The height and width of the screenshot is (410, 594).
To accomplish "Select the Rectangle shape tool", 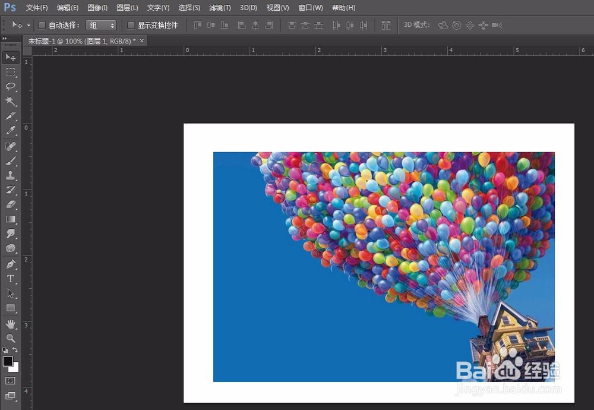I will click(x=11, y=308).
